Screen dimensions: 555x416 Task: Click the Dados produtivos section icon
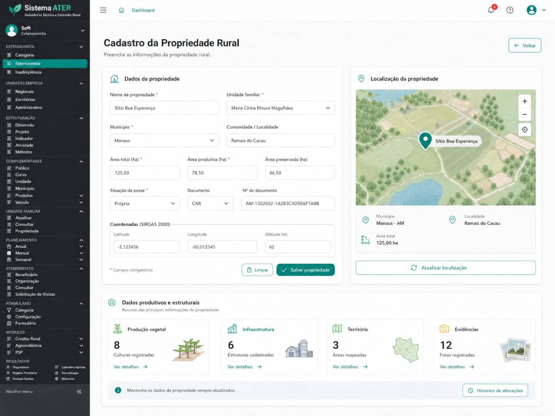(x=112, y=302)
